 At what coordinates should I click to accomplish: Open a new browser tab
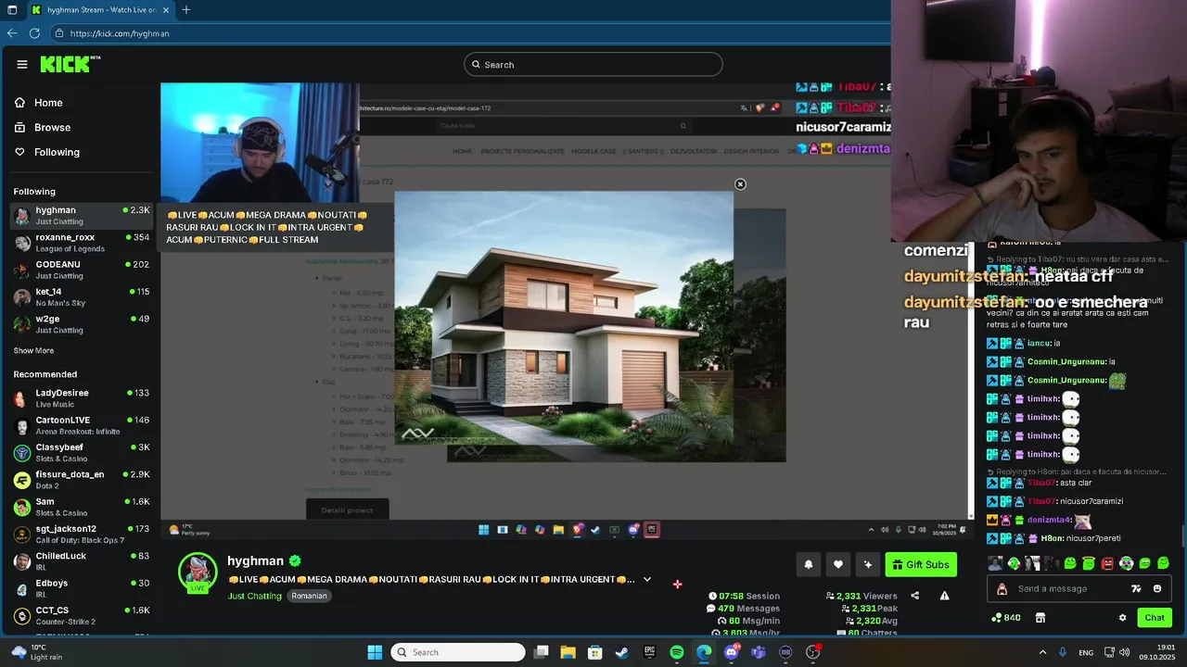point(186,10)
